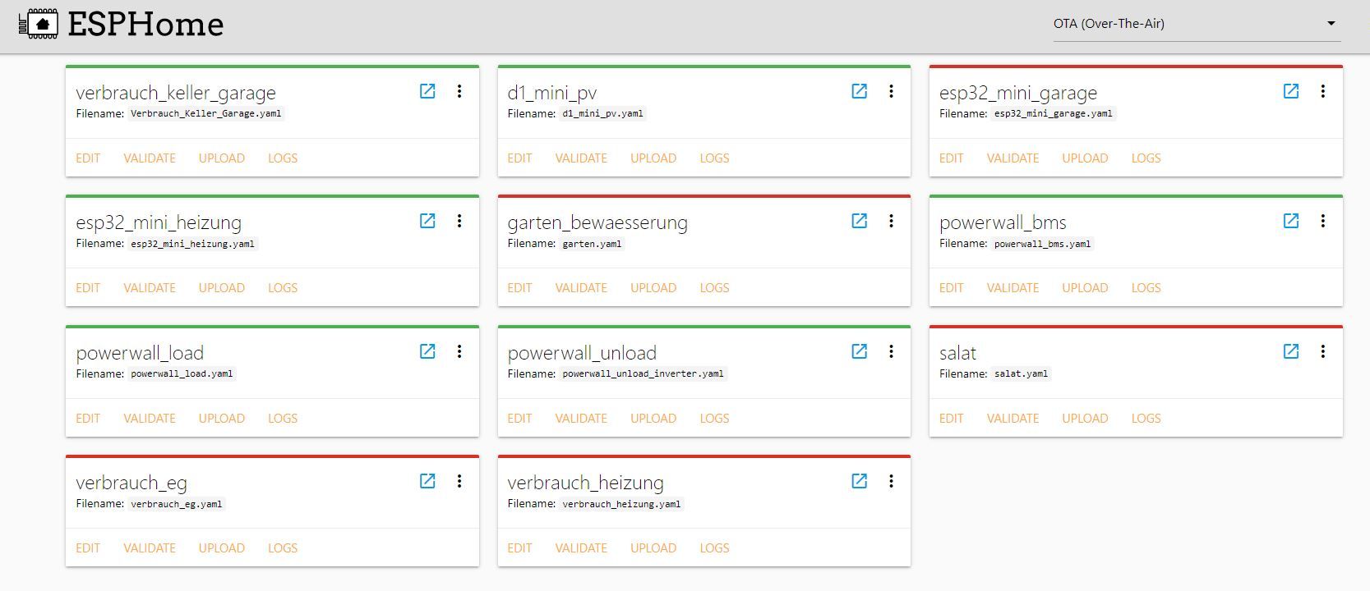The height and width of the screenshot is (591, 1370).
Task: Edit esp32_mini_heizung configuration
Action: click(x=88, y=288)
